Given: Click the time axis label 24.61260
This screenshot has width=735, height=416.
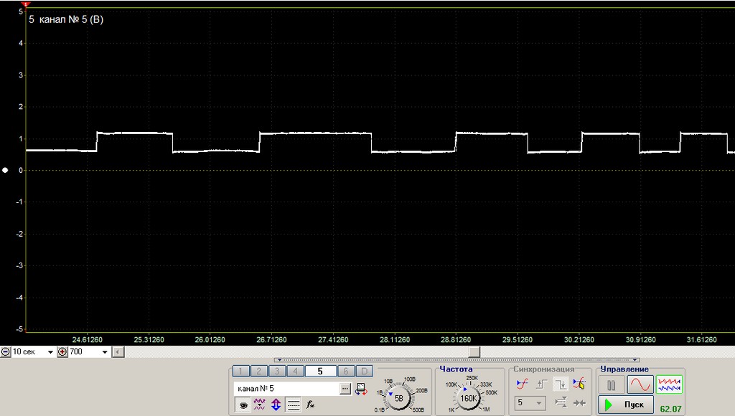Looking at the screenshot, I should point(87,340).
